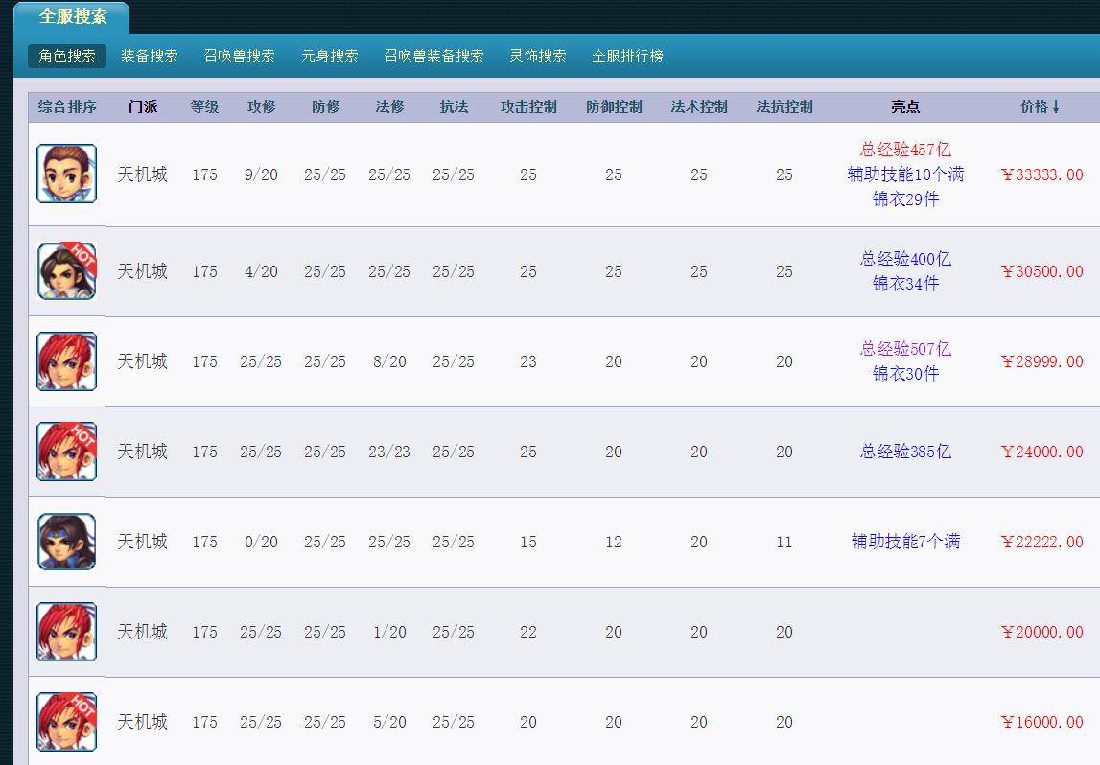The height and width of the screenshot is (765, 1100).
Task: Open the 灵饰搜索 tab
Action: tap(538, 57)
